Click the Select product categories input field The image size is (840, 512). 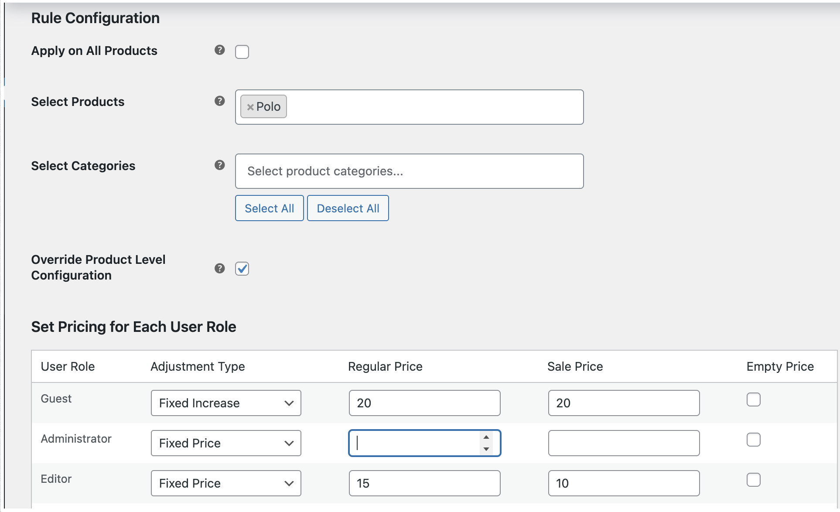point(409,171)
